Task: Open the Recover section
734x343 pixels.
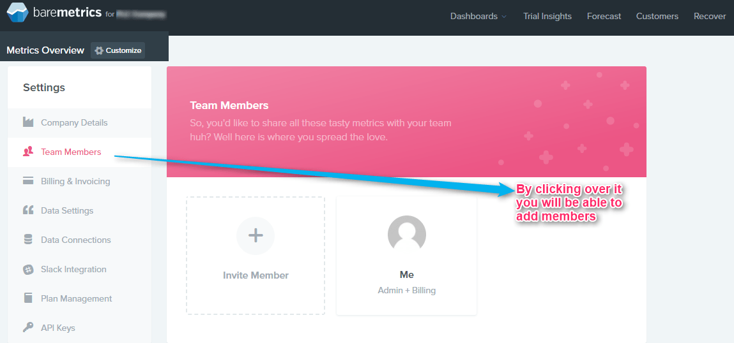Action: [x=710, y=17]
